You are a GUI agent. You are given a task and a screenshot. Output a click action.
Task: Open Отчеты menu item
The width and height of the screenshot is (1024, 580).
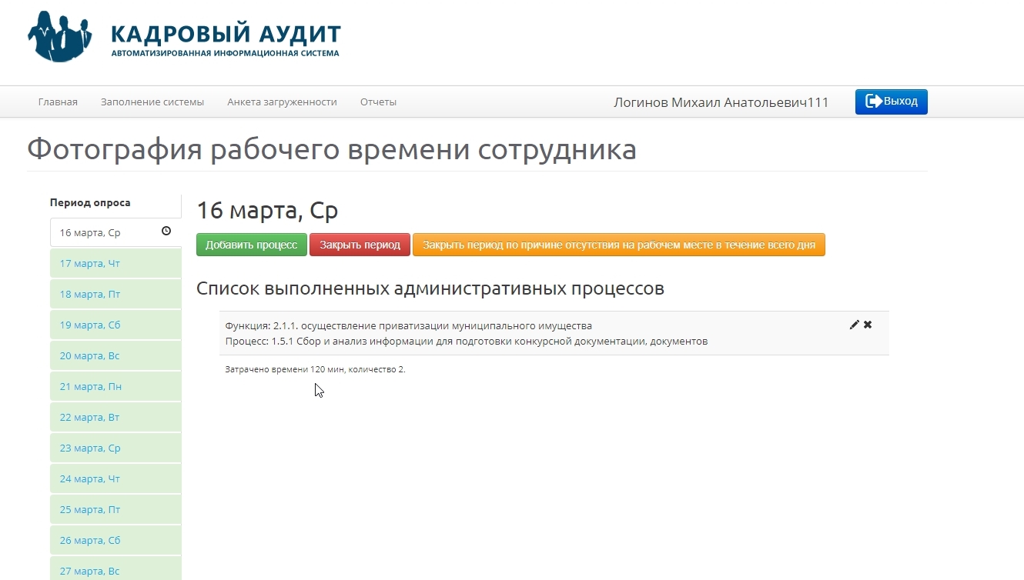click(378, 102)
